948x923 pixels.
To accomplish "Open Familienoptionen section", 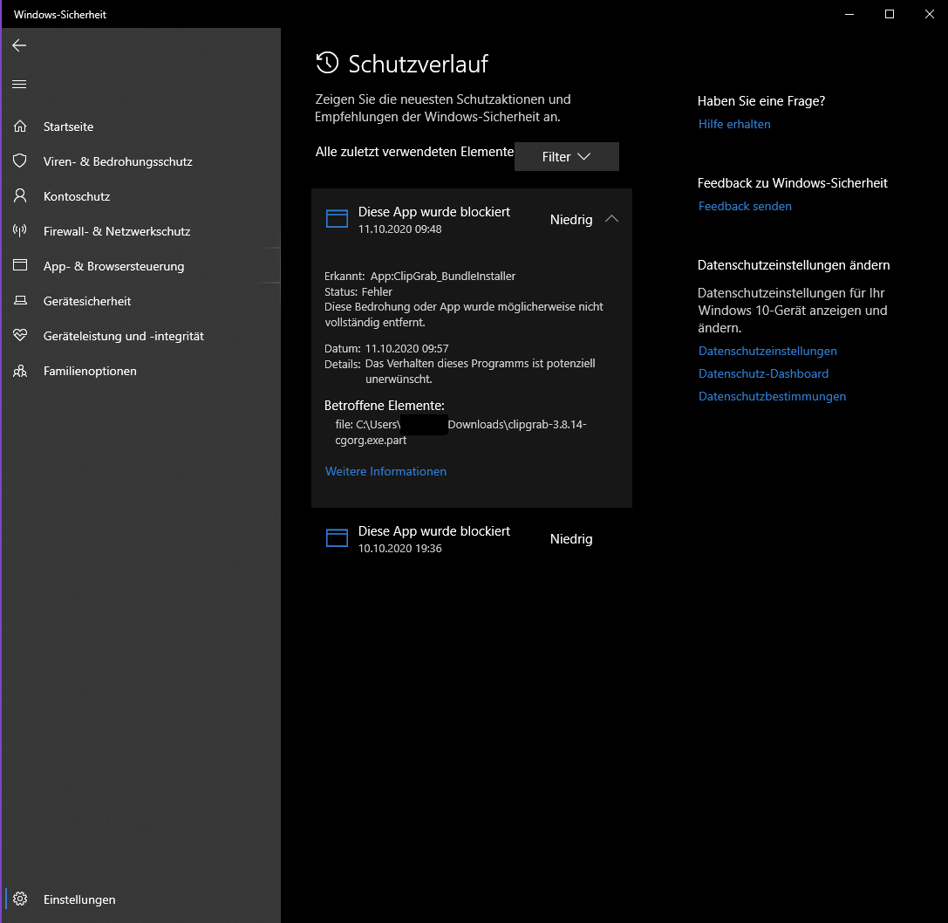I will click(x=140, y=371).
